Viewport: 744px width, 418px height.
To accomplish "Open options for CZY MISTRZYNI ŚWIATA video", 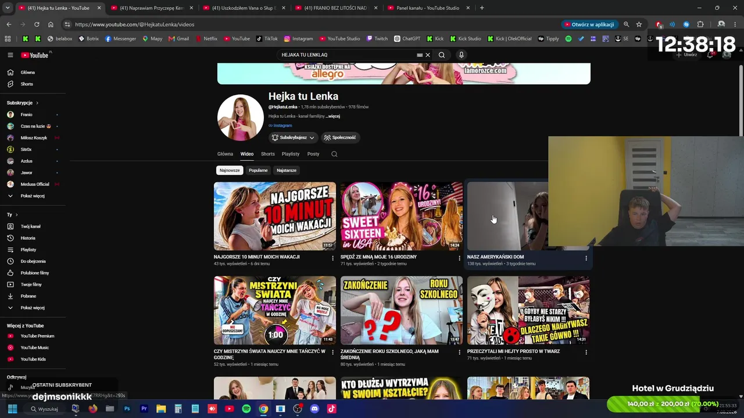I will pos(333,352).
